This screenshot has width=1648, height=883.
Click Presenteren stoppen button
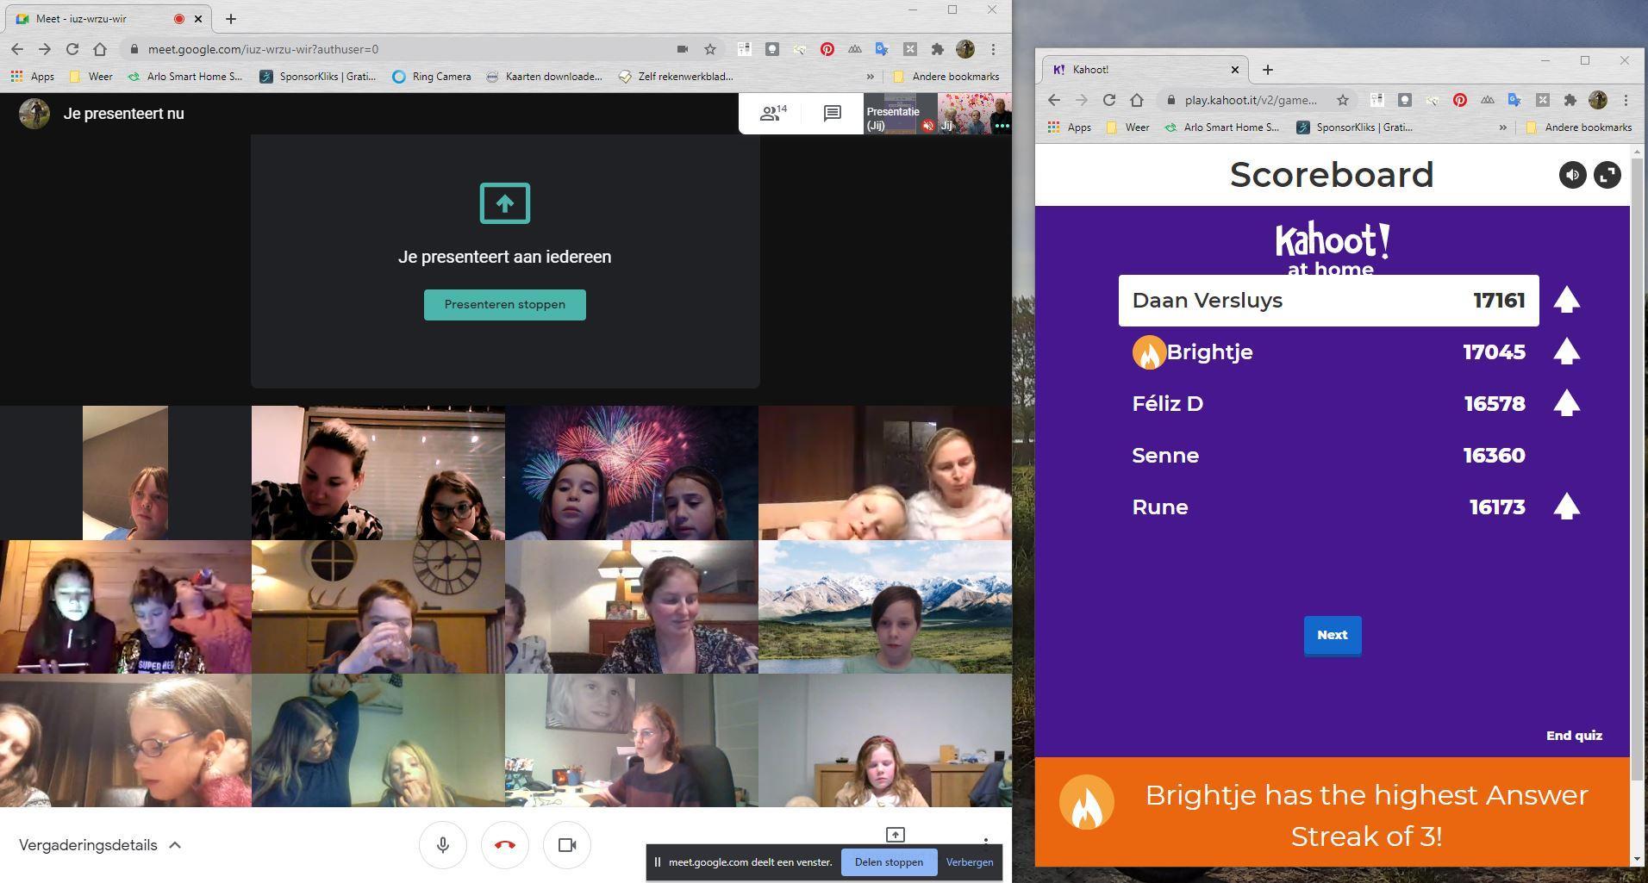tap(505, 305)
